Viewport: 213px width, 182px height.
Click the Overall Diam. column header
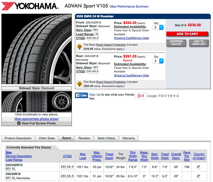click(176, 156)
